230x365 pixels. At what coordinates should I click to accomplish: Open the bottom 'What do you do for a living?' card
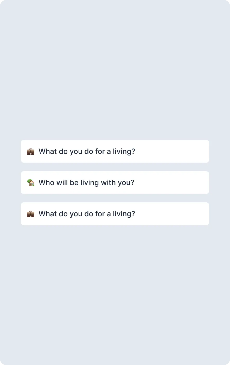point(115,214)
